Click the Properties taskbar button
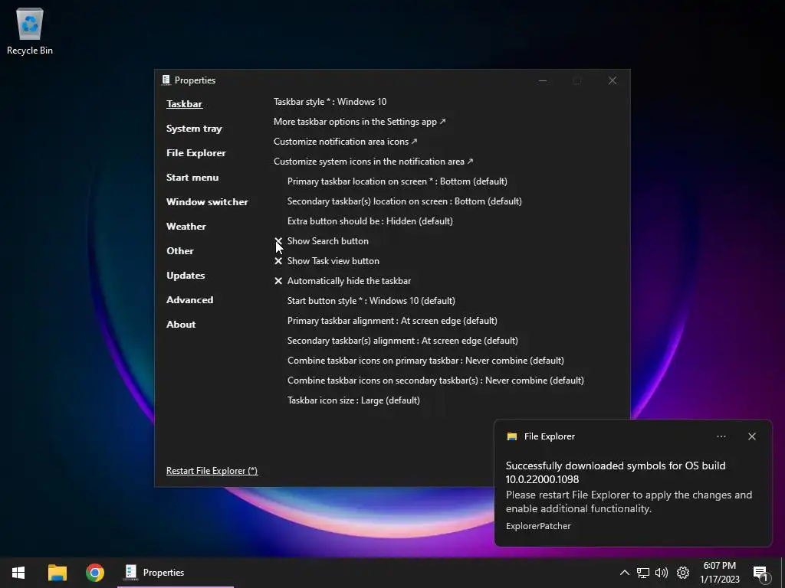The image size is (785, 588). [x=176, y=573]
